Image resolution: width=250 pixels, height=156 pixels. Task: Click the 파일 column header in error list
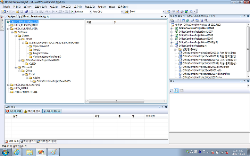click(x=106, y=116)
